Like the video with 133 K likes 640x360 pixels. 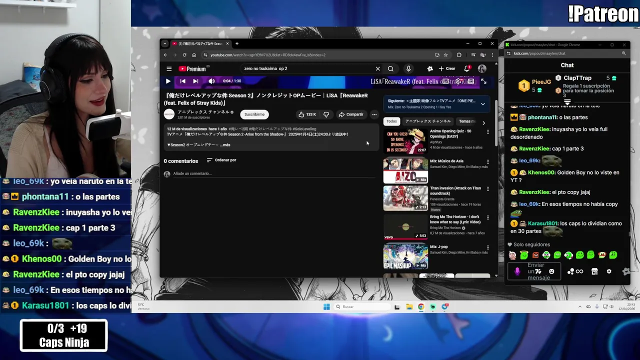point(307,114)
